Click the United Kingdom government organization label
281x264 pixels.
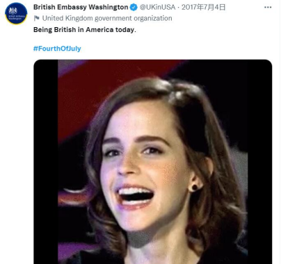[x=107, y=18]
